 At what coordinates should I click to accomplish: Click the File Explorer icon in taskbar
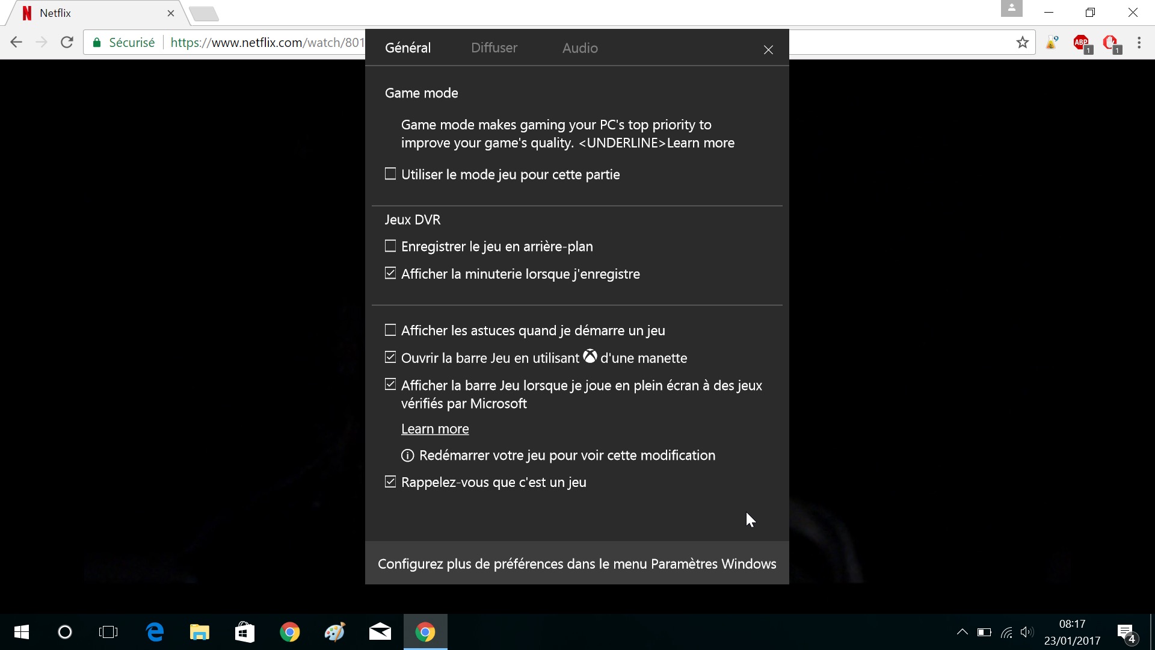pyautogui.click(x=200, y=632)
